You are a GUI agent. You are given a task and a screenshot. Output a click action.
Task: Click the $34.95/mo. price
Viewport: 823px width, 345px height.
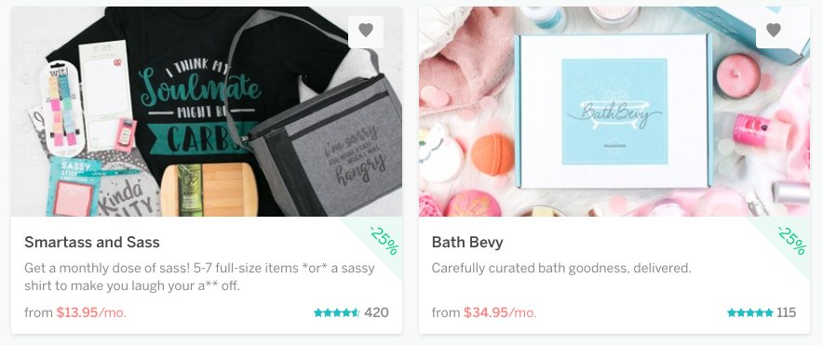pyautogui.click(x=500, y=313)
